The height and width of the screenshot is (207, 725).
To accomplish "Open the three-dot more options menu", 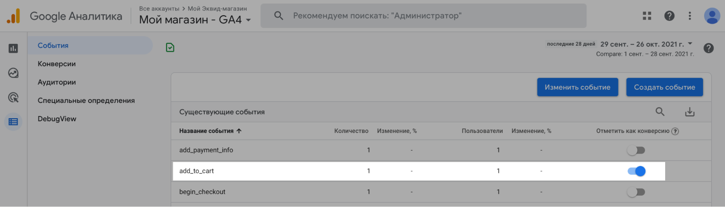I will click(x=690, y=16).
